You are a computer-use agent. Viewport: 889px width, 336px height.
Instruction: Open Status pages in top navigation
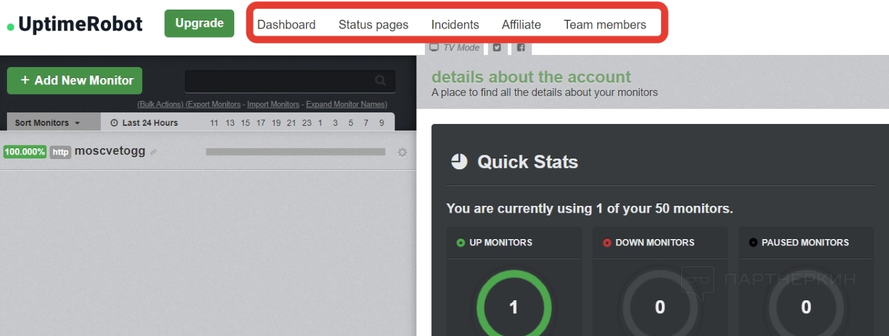(373, 25)
